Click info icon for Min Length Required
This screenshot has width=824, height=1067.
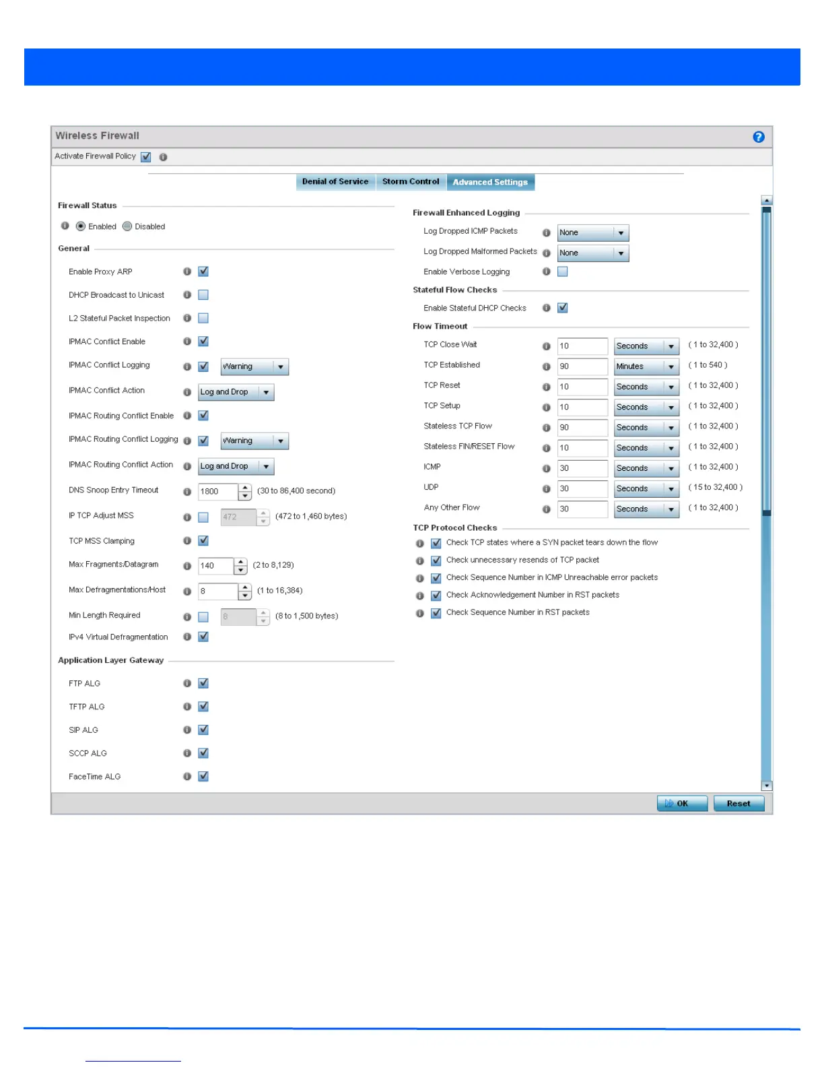[x=187, y=617]
